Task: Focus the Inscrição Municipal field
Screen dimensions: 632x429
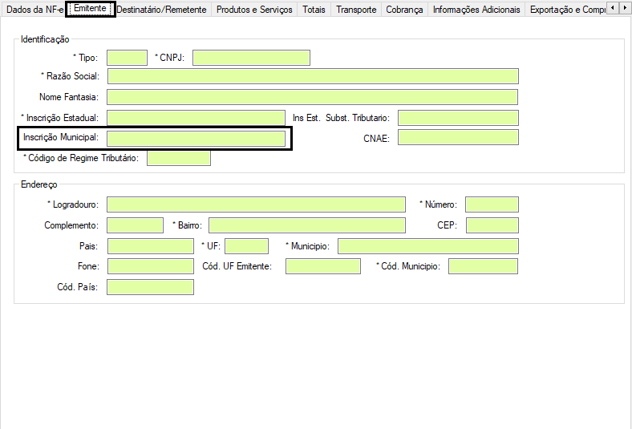Action: pyautogui.click(x=196, y=138)
